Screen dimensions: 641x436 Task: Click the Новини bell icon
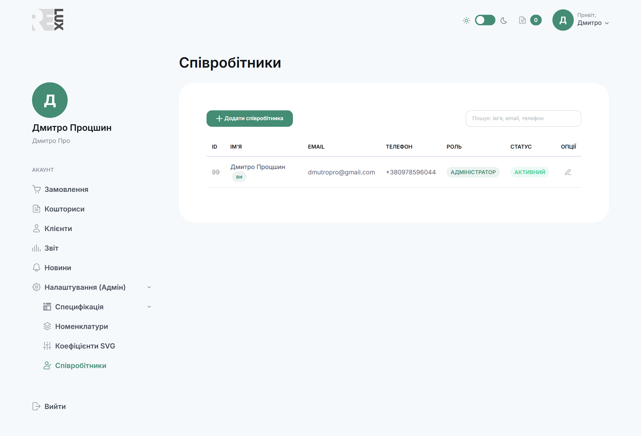point(36,268)
